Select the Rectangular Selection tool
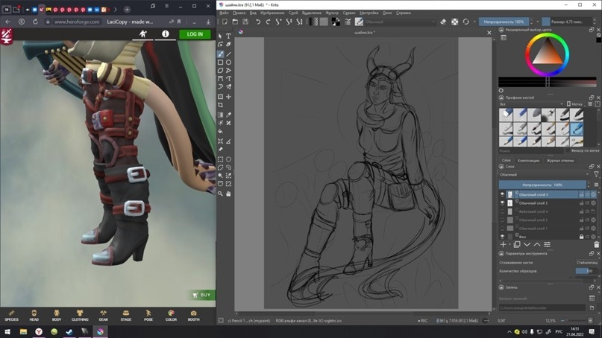 pyautogui.click(x=220, y=159)
